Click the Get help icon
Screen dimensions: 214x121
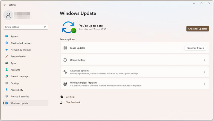point(62,97)
